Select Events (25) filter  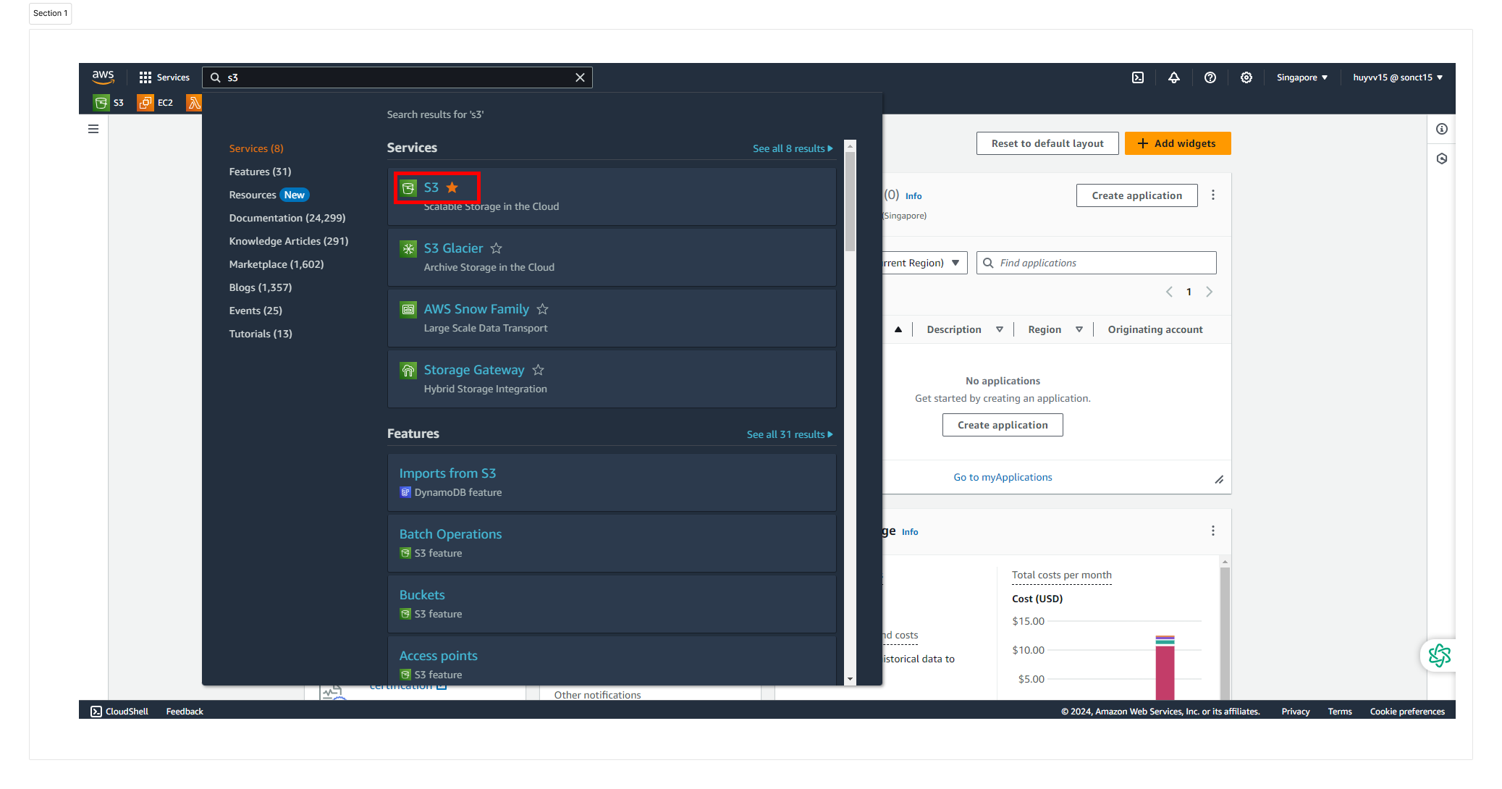point(256,311)
